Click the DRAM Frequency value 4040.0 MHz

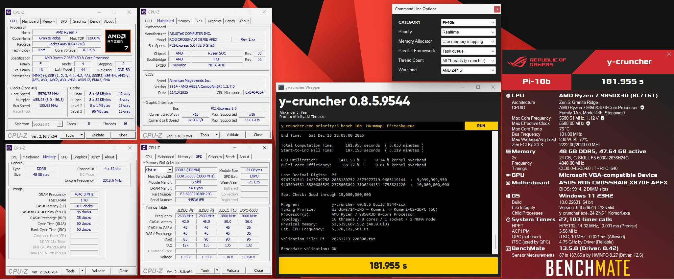pyautogui.click(x=84, y=194)
